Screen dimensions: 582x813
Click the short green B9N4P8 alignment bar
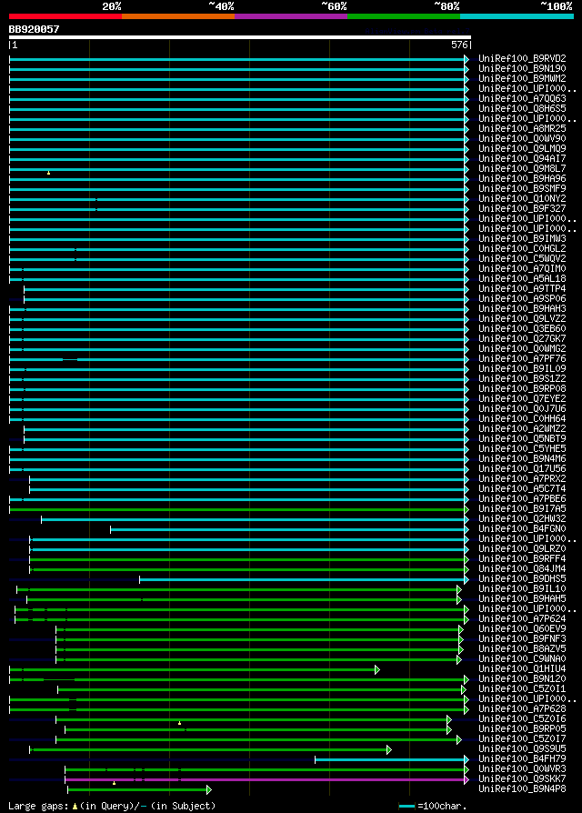pos(137,789)
